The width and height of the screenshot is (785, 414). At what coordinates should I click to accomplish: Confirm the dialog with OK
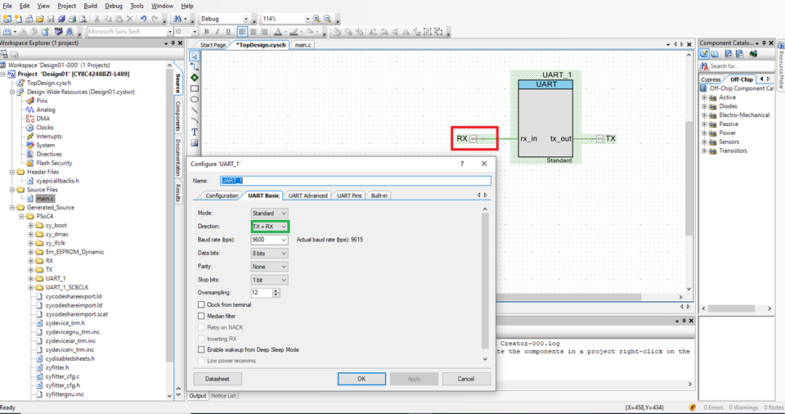click(x=361, y=379)
